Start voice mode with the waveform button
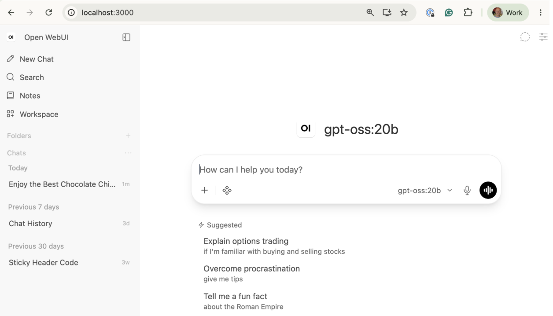The height and width of the screenshot is (316, 553). [x=488, y=191]
